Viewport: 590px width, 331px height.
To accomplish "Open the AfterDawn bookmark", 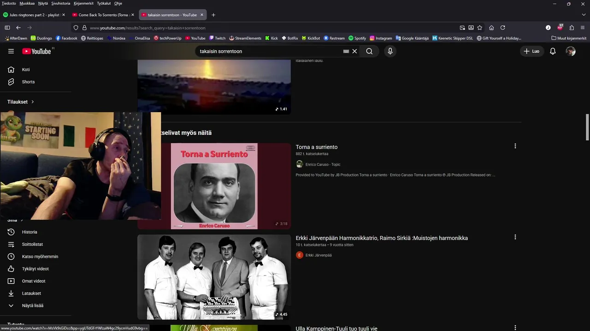I will (x=15, y=38).
